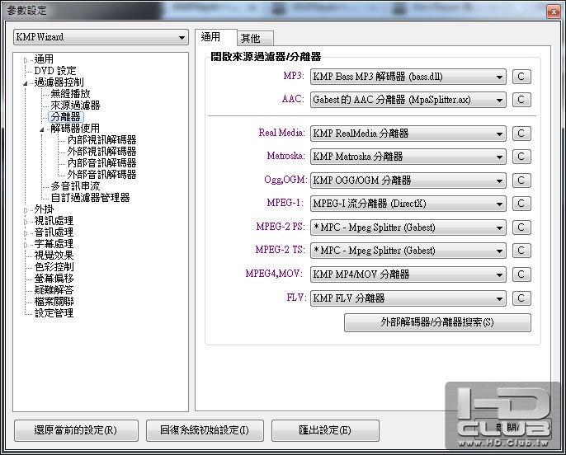Open the Real Media splitter dropdown
566x455 pixels.
pos(408,134)
